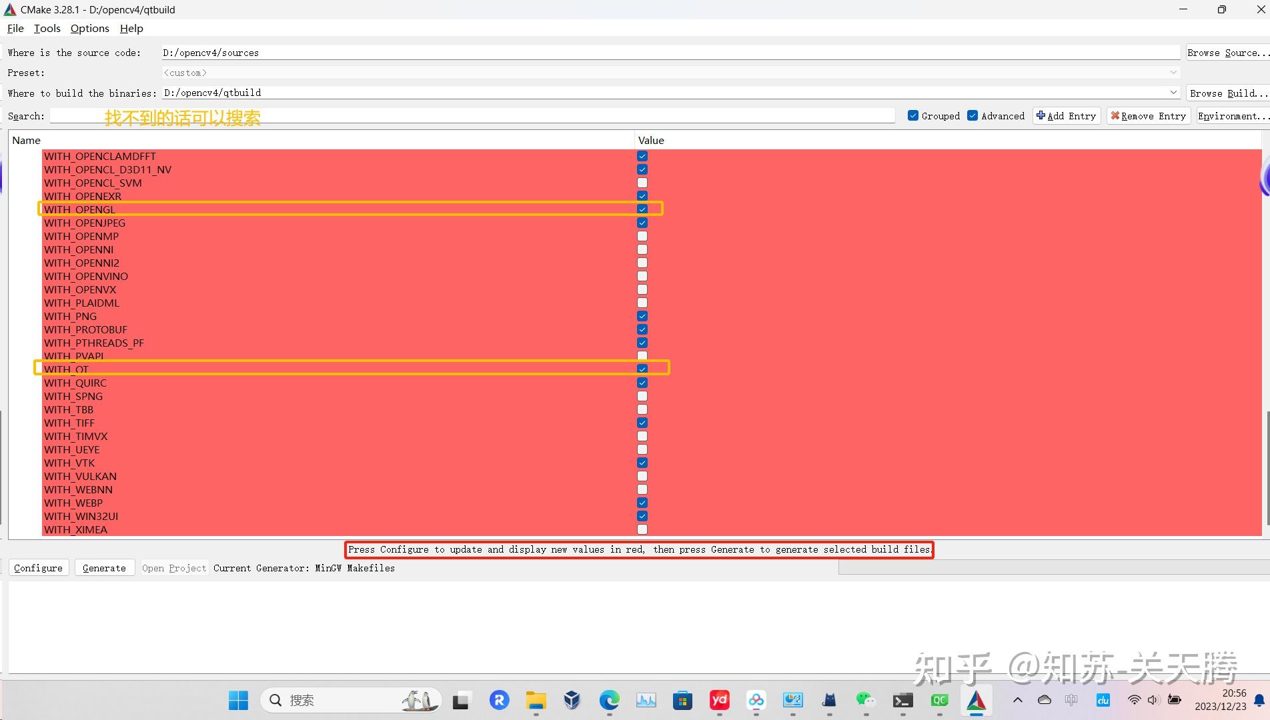
Task: Open the Options menu
Action: (89, 28)
